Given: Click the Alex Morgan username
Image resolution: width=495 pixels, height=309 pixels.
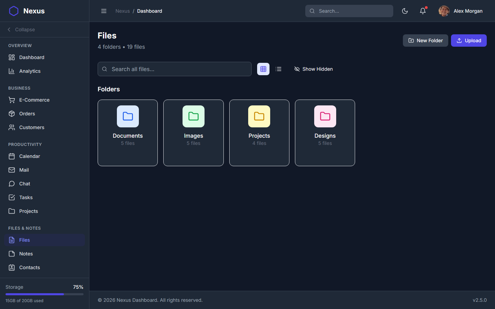Looking at the screenshot, I should pos(468,11).
